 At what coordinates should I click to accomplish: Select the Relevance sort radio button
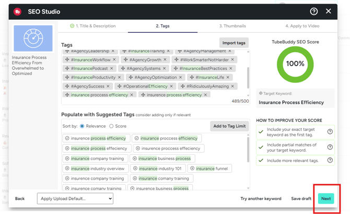pos(82,126)
